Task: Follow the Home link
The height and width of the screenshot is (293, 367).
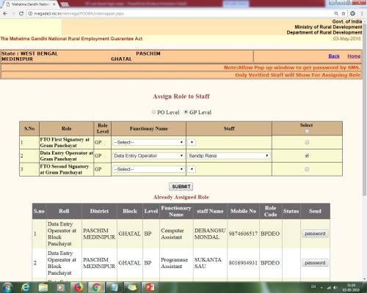Action: 354,56
